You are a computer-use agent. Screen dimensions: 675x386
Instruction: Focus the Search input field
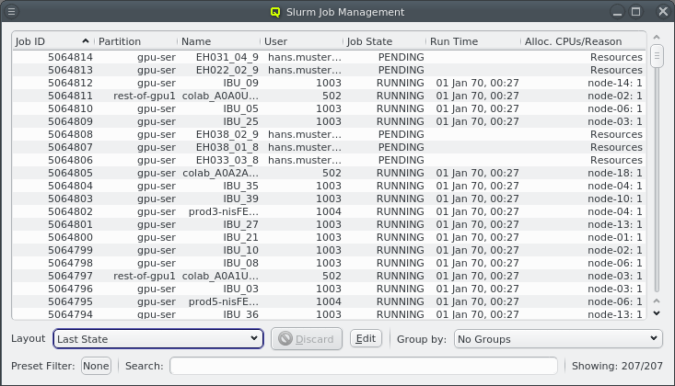(364, 366)
